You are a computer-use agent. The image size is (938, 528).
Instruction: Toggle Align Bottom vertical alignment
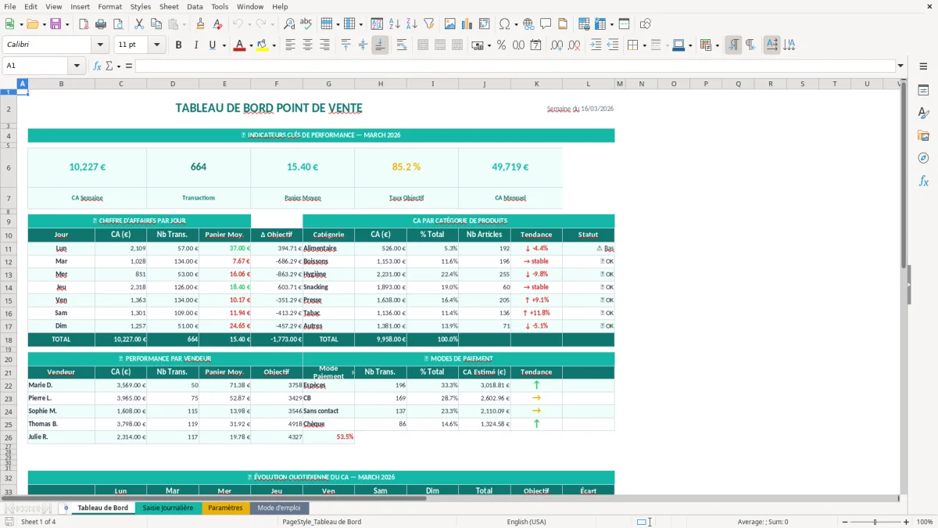pyautogui.click(x=380, y=45)
